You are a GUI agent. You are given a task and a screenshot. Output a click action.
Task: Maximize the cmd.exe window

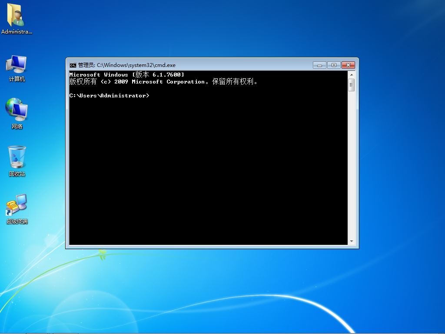tap(334, 65)
